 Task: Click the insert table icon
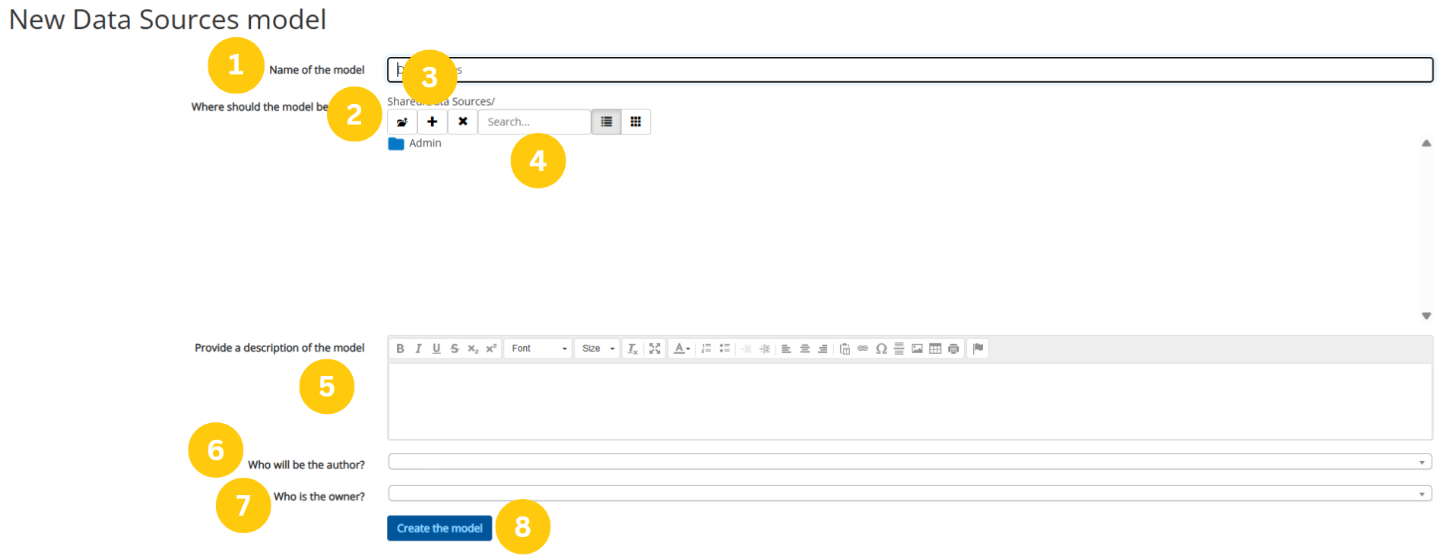coord(935,349)
